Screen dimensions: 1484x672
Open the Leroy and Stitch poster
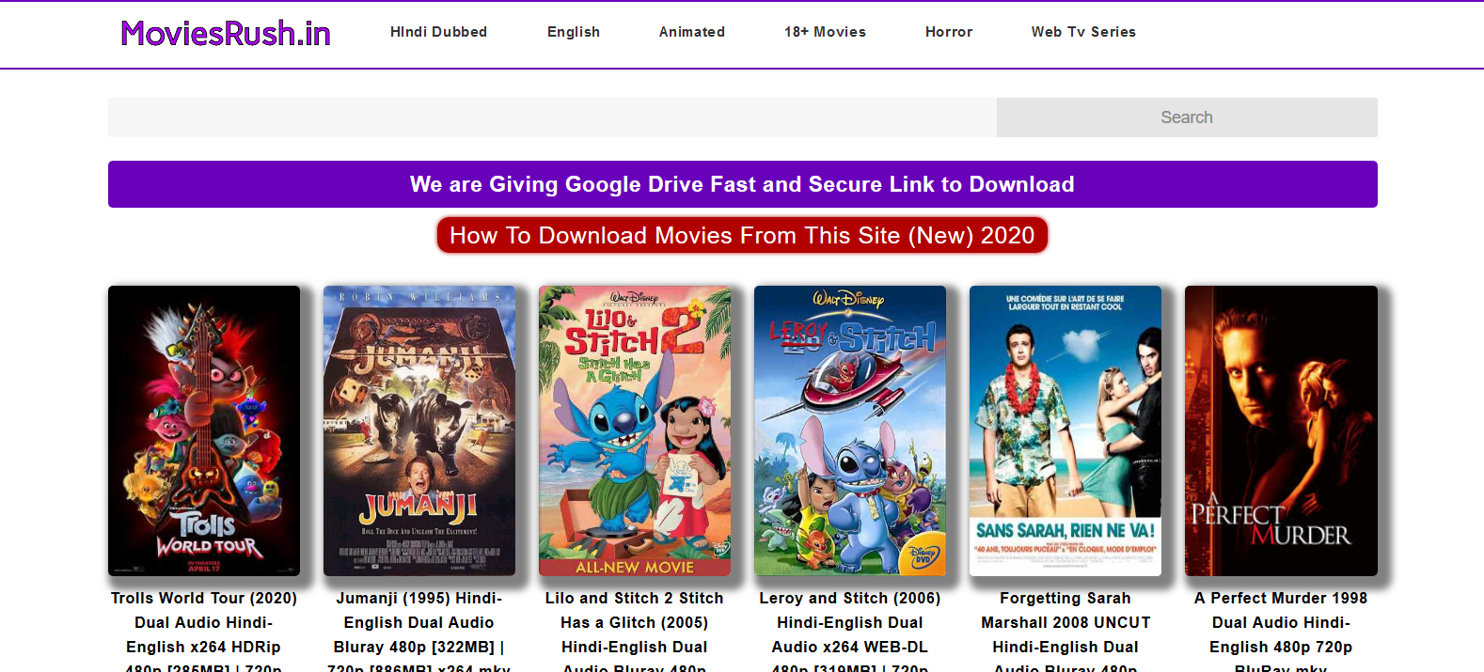coord(850,430)
